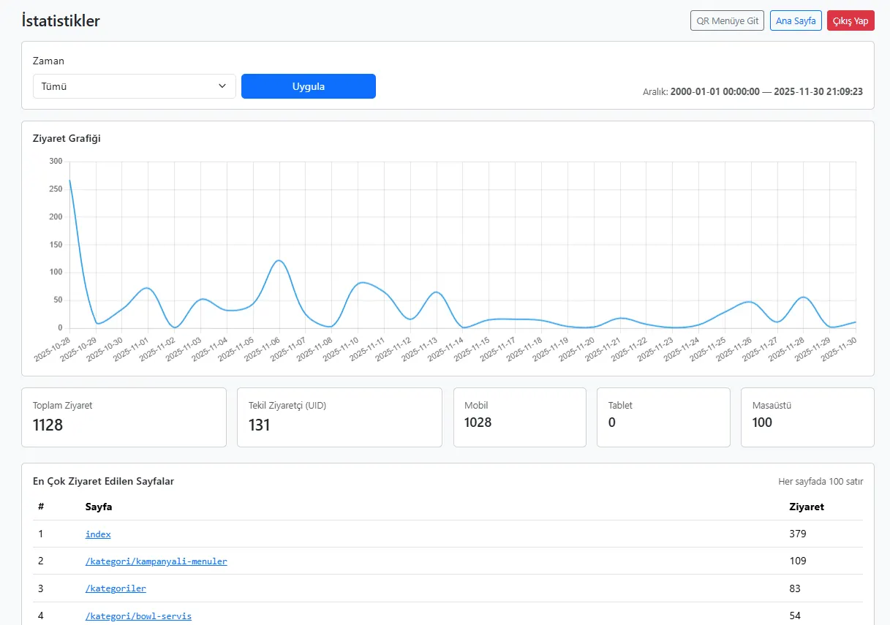Open the /kategoriler link
Screen dimensions: 890x625
click(116, 588)
